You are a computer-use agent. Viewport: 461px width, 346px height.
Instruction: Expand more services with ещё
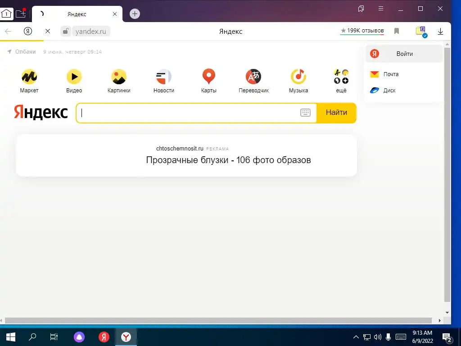point(341,81)
